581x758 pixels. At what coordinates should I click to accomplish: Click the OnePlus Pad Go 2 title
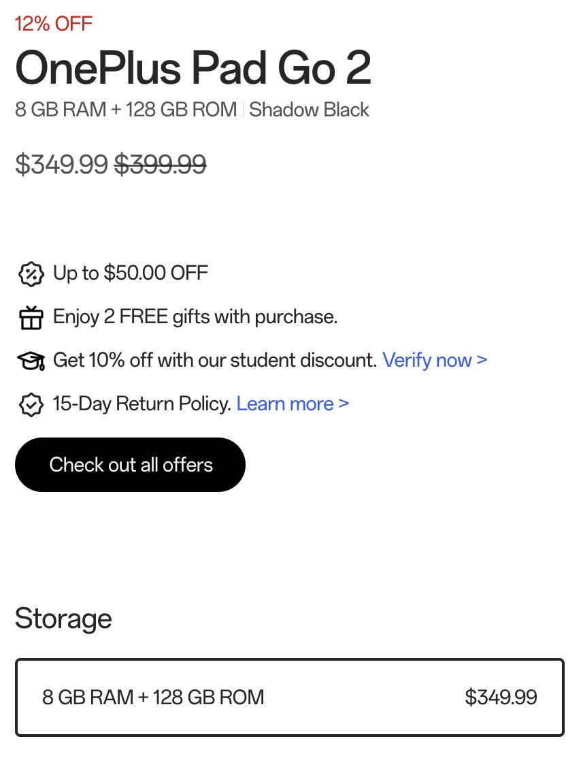193,68
